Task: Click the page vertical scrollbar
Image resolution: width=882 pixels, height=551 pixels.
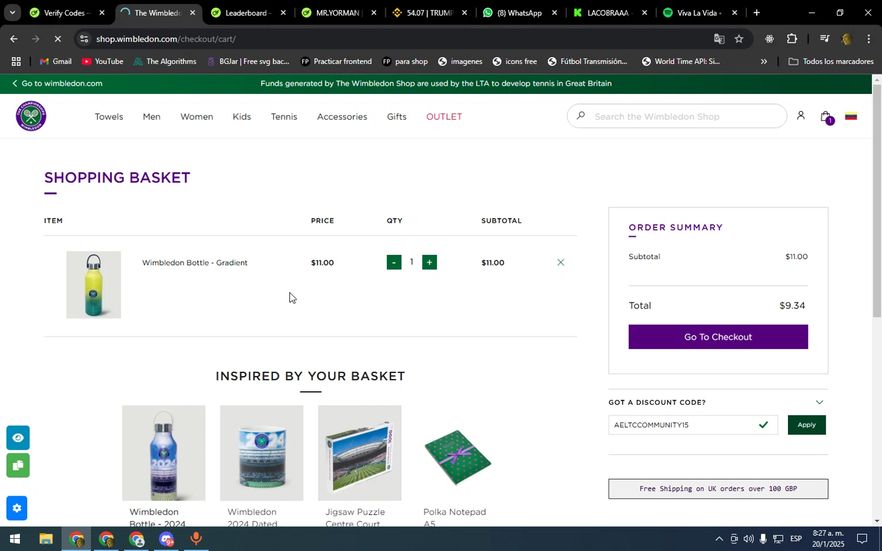Action: (x=877, y=201)
